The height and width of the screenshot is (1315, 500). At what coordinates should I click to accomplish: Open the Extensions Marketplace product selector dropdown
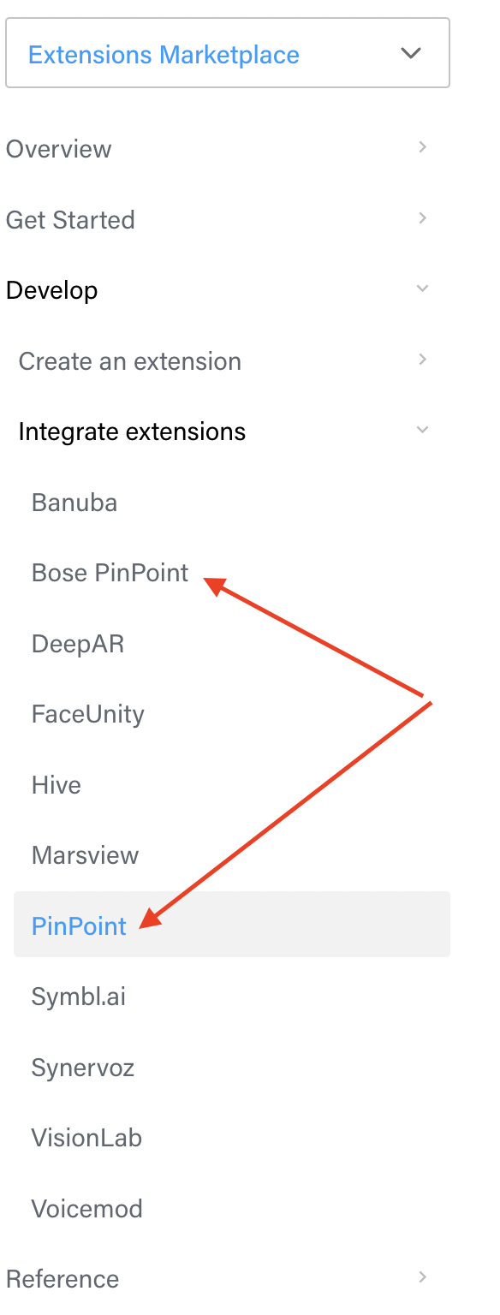click(x=411, y=53)
